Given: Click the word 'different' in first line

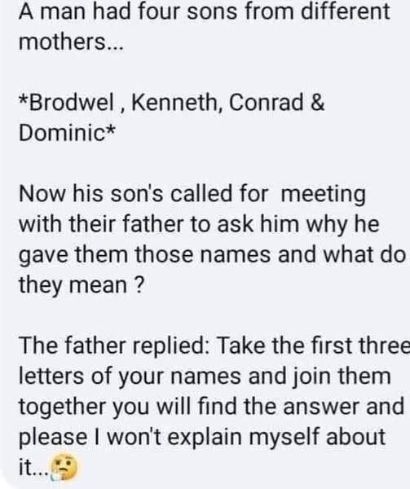Looking at the screenshot, I should pyautogui.click(x=346, y=11).
